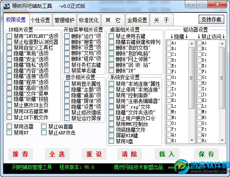
Task: Check 禁止使用右键
Action: (x=112, y=36)
